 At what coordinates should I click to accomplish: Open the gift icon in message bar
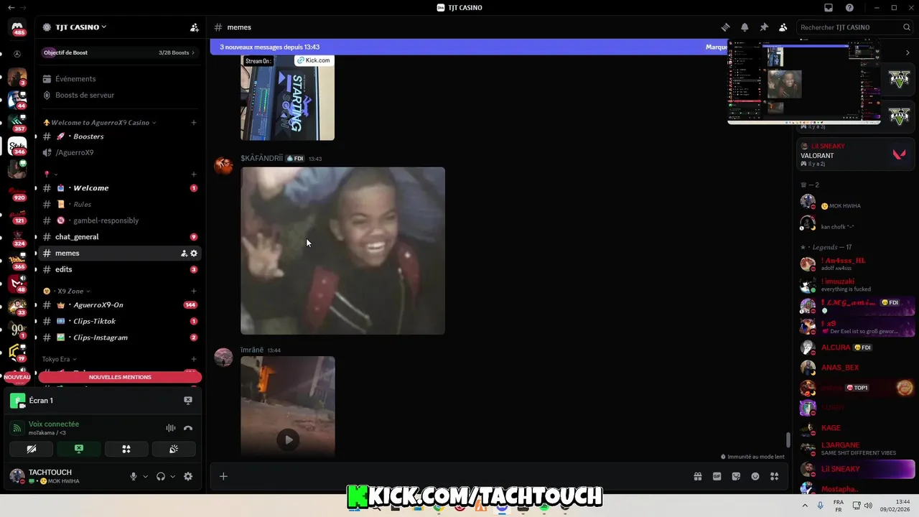click(x=697, y=476)
